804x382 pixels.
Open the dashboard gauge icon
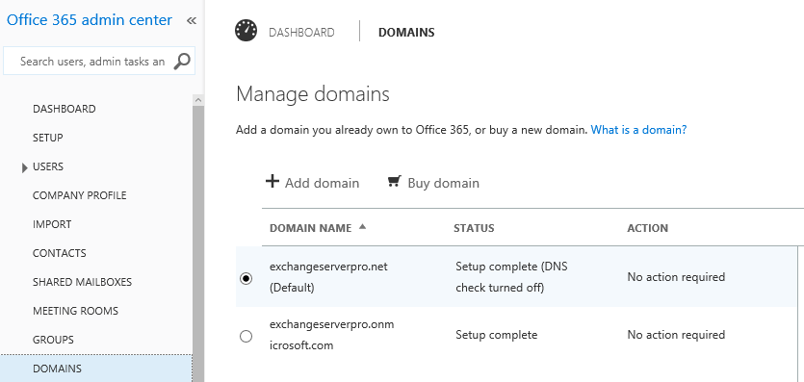246,31
